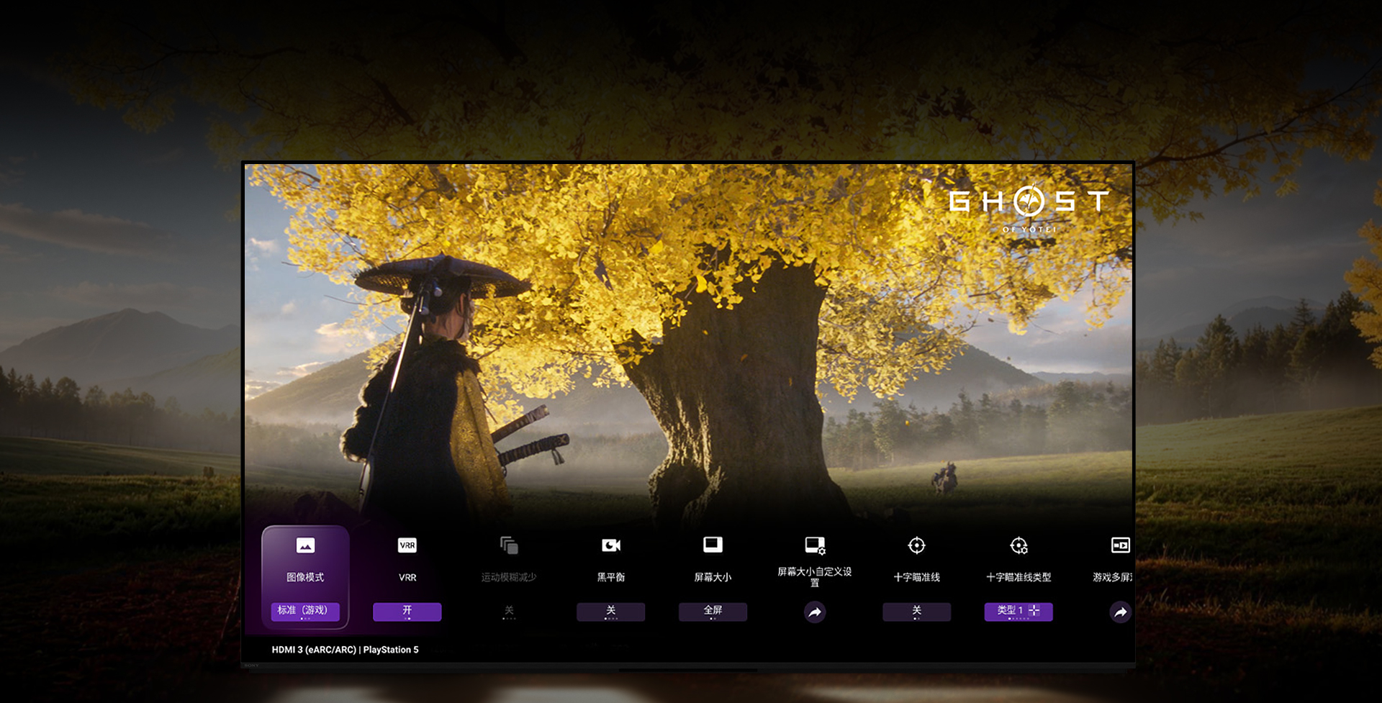Click the 图像模式 label
This screenshot has height=703, width=1382.
tap(305, 577)
